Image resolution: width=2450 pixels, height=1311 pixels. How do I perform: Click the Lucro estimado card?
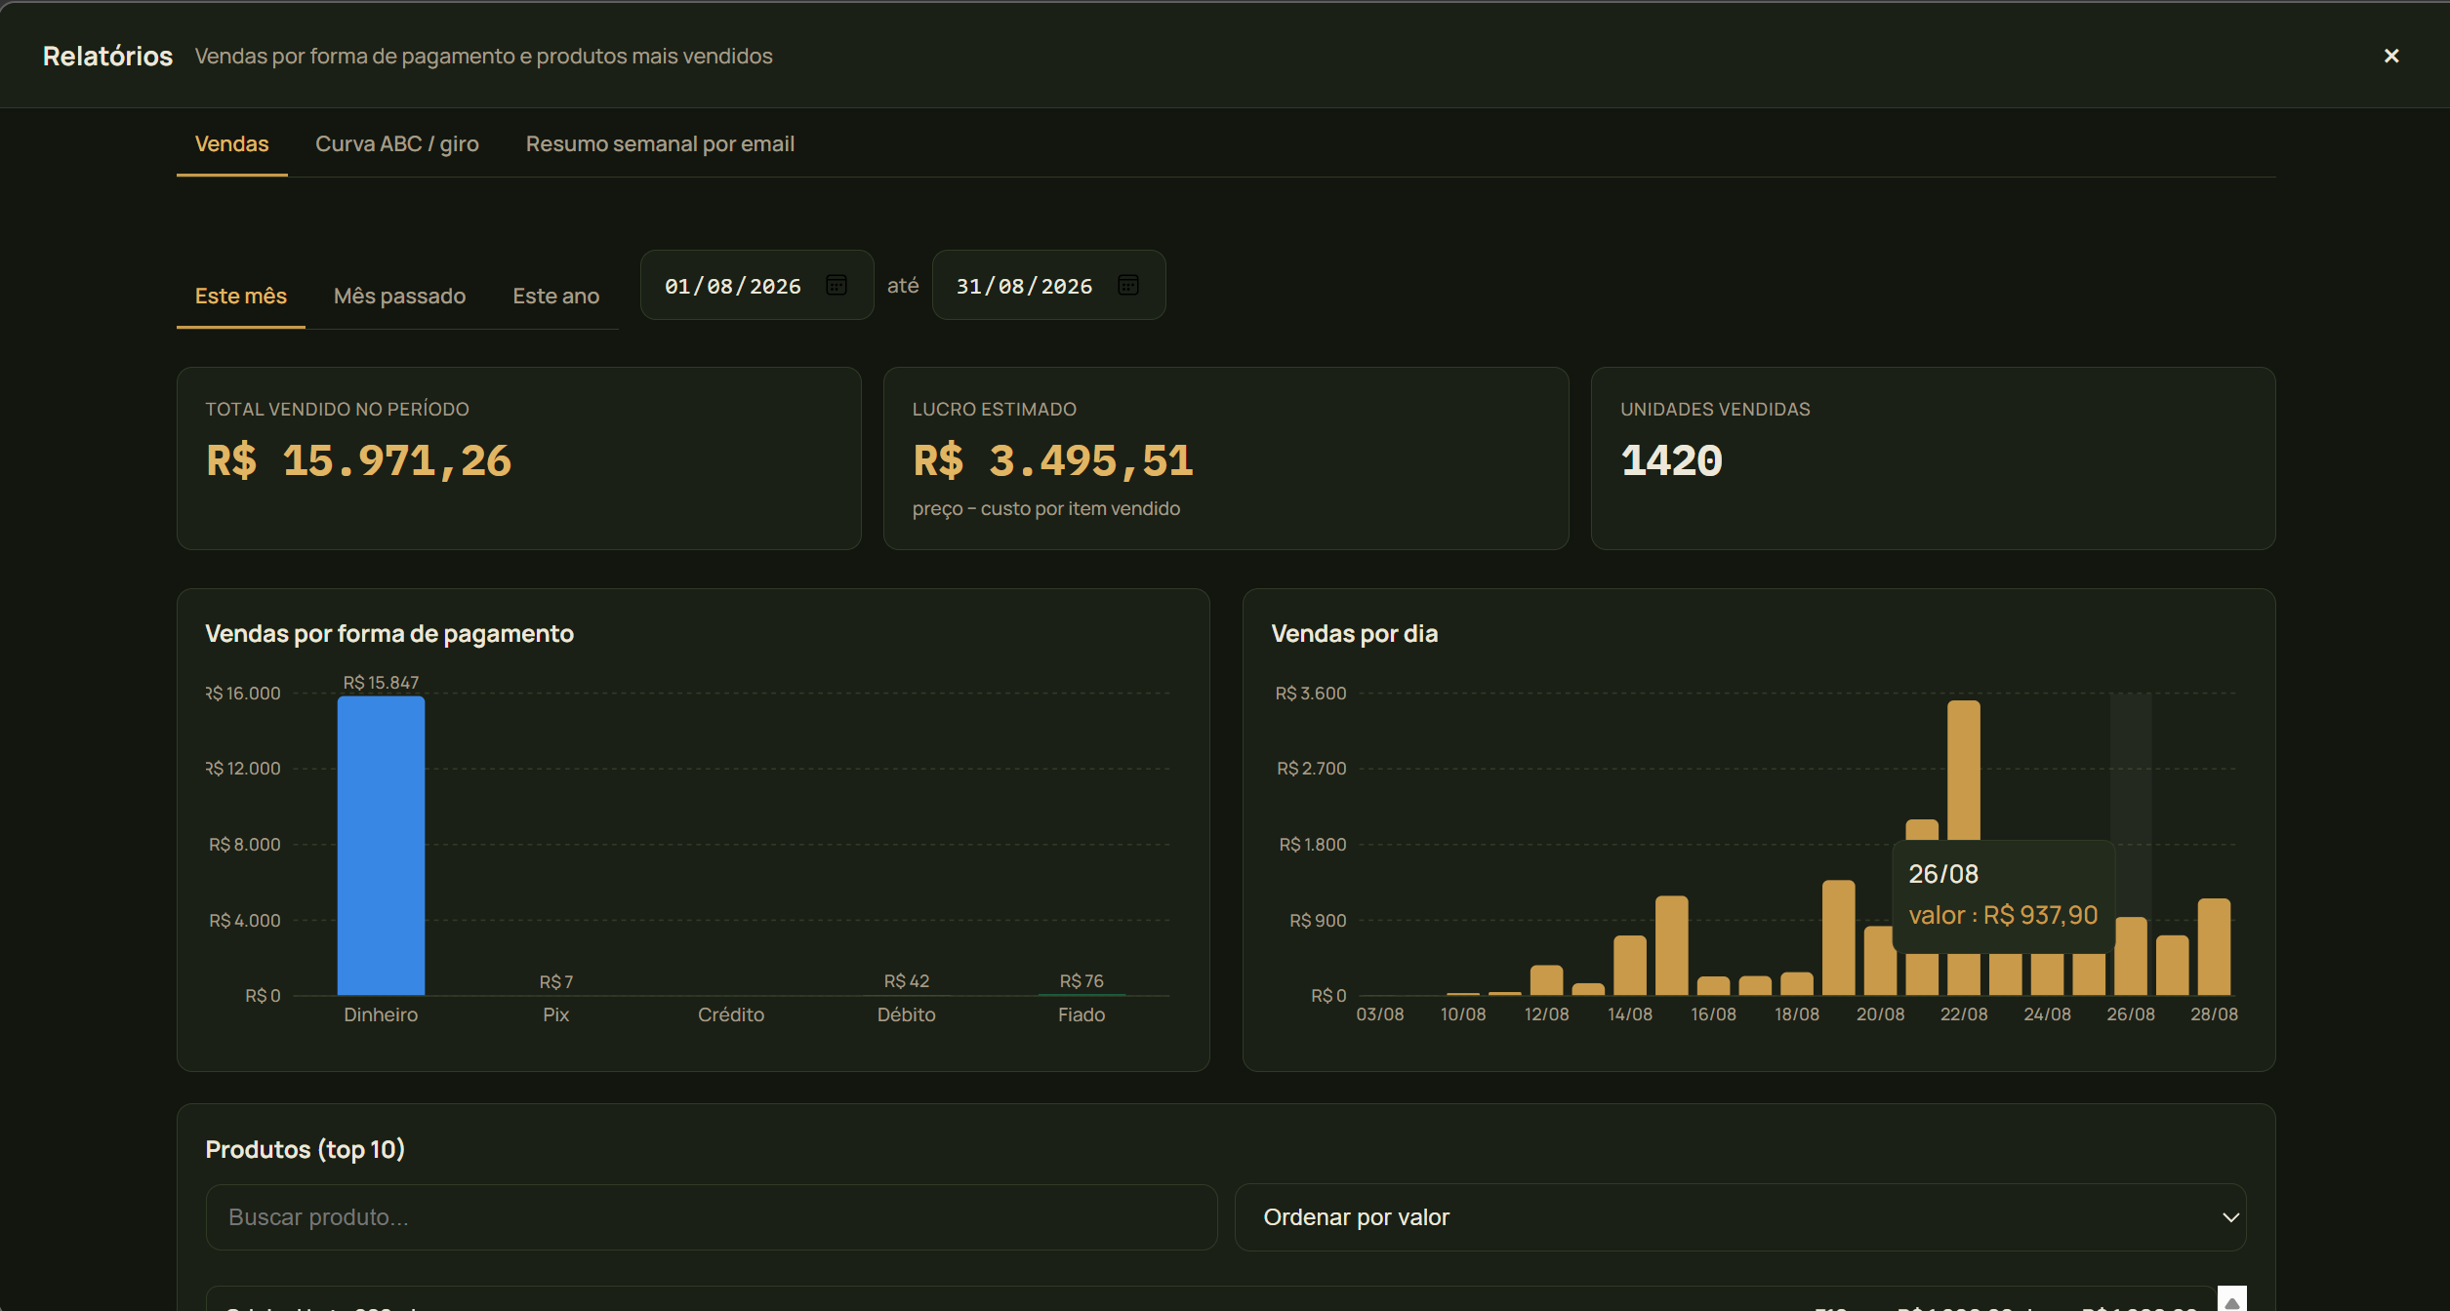[1226, 458]
